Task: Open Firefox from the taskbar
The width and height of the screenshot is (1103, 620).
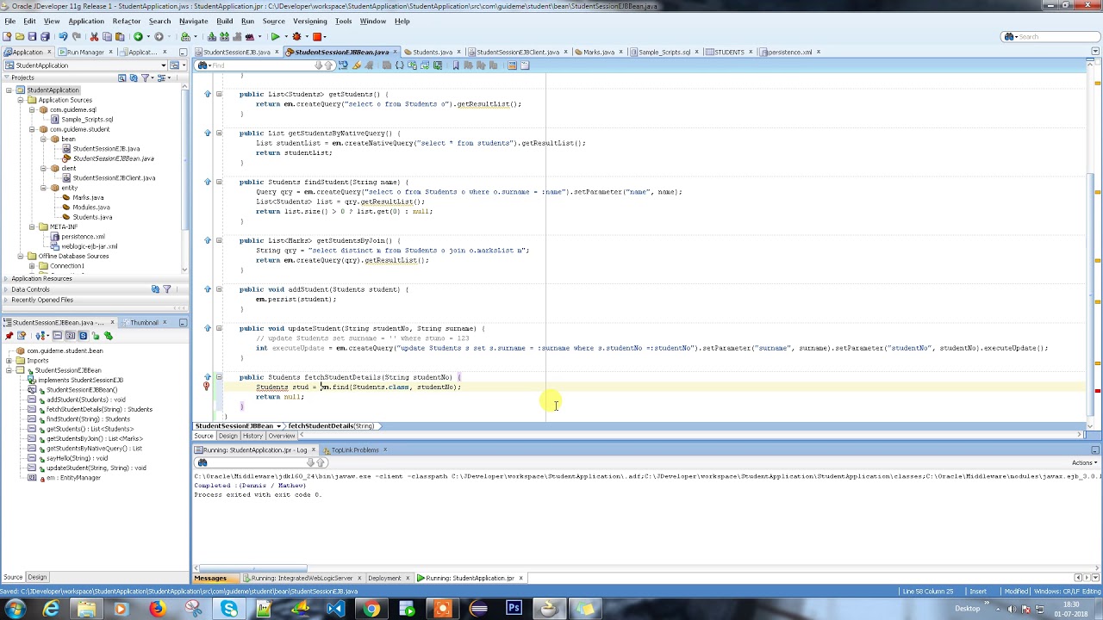Action: 157,609
